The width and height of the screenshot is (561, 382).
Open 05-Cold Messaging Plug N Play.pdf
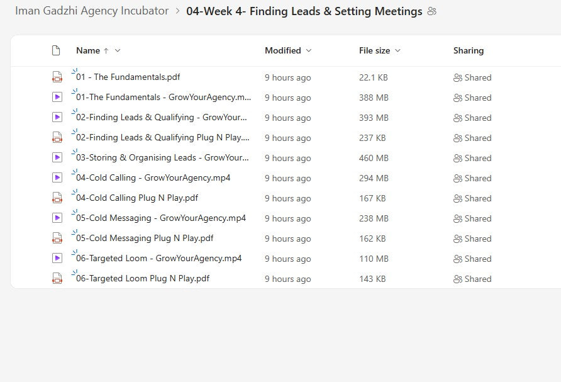[145, 239]
